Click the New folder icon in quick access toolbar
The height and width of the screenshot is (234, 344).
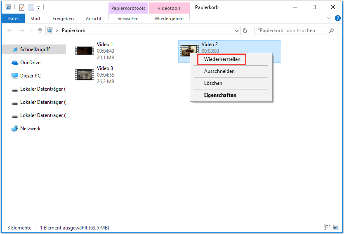[x=31, y=8]
